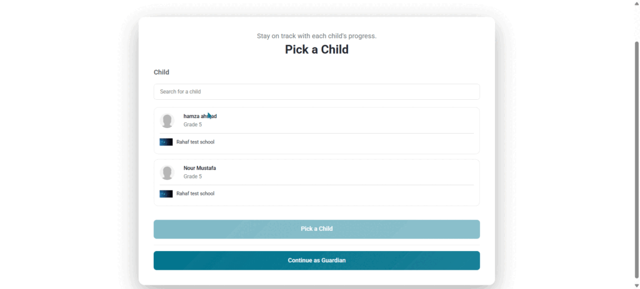
Task: Select hamza ahmad's avatar icon
Action: pyautogui.click(x=167, y=120)
